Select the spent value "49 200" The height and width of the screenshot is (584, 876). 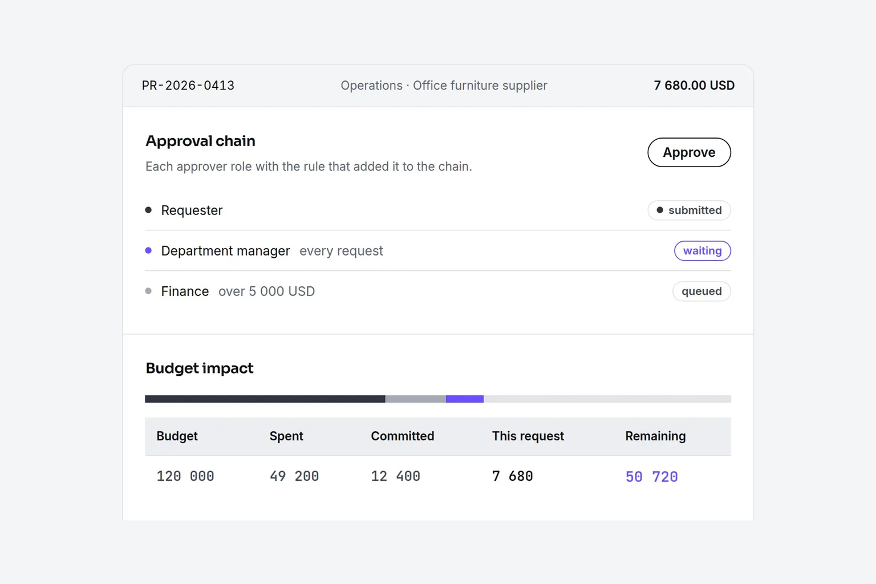(294, 476)
